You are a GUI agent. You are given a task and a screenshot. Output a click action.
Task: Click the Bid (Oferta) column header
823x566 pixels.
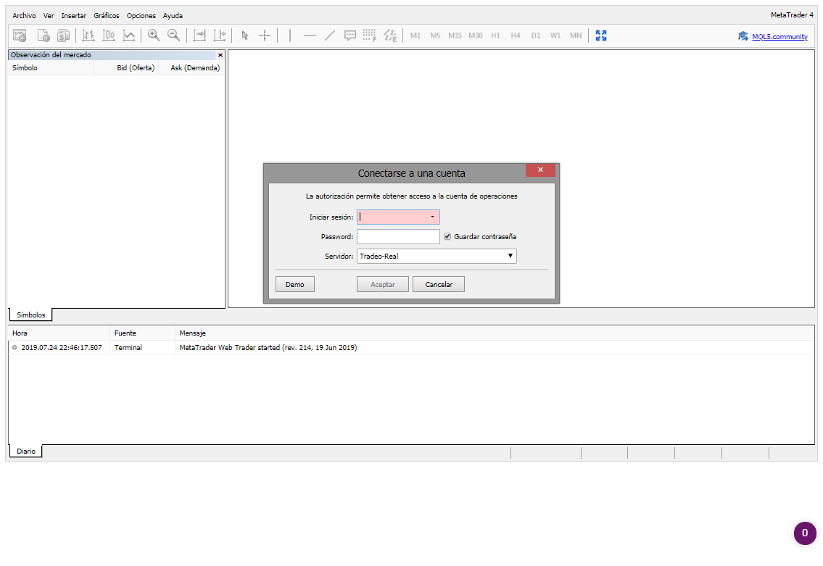pos(125,67)
